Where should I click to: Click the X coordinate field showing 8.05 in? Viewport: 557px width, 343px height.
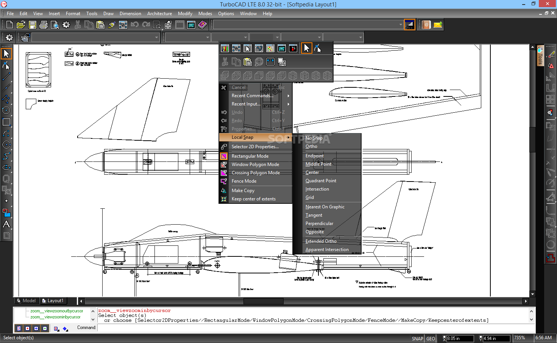tap(460, 338)
